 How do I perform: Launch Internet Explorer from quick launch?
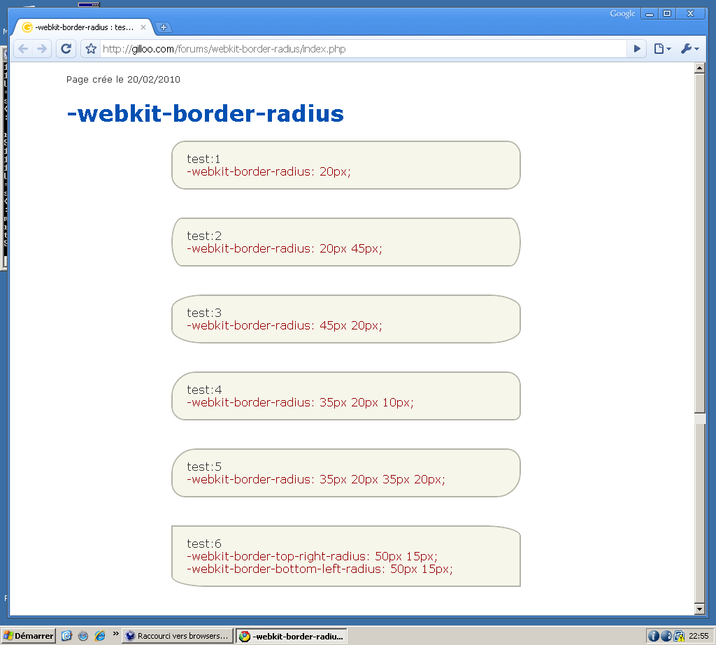click(100, 636)
